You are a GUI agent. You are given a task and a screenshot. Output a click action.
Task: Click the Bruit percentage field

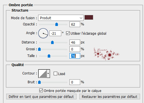point(75,82)
